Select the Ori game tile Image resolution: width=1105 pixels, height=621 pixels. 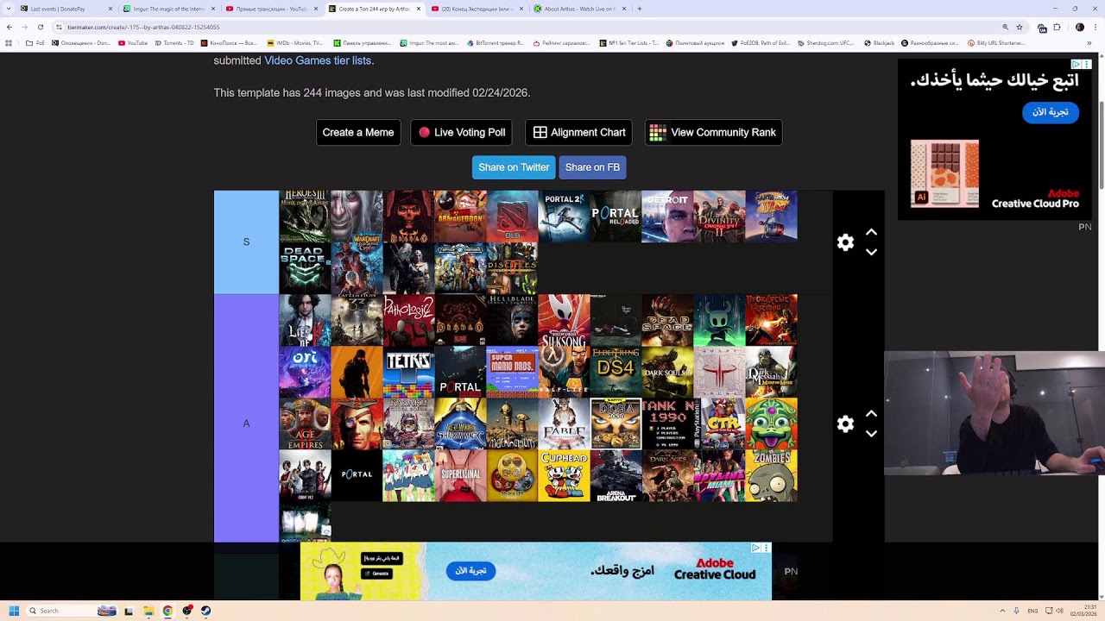[x=305, y=372]
